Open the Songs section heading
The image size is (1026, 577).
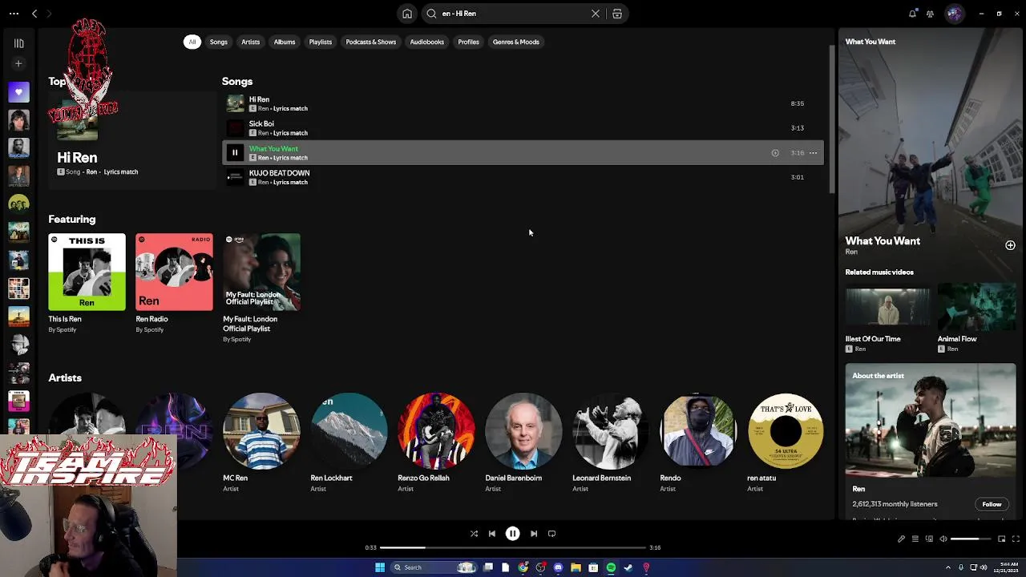click(237, 81)
